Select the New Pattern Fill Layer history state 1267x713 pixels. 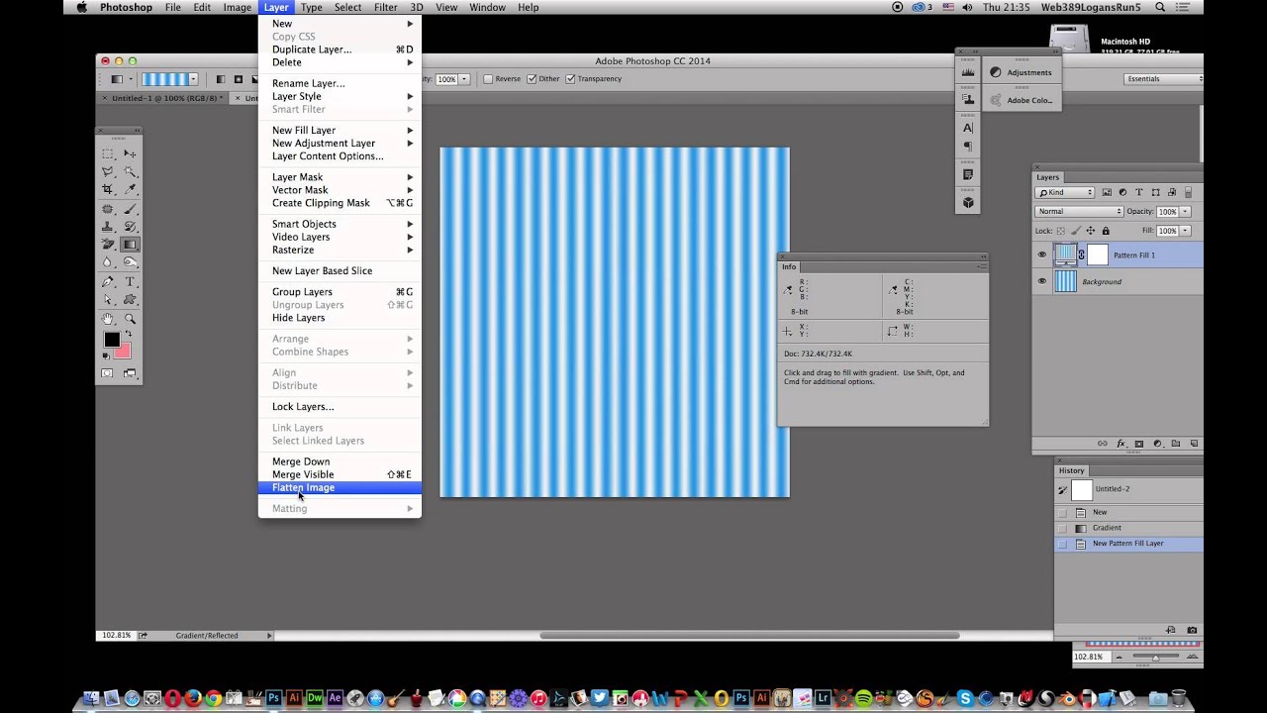click(x=1128, y=544)
